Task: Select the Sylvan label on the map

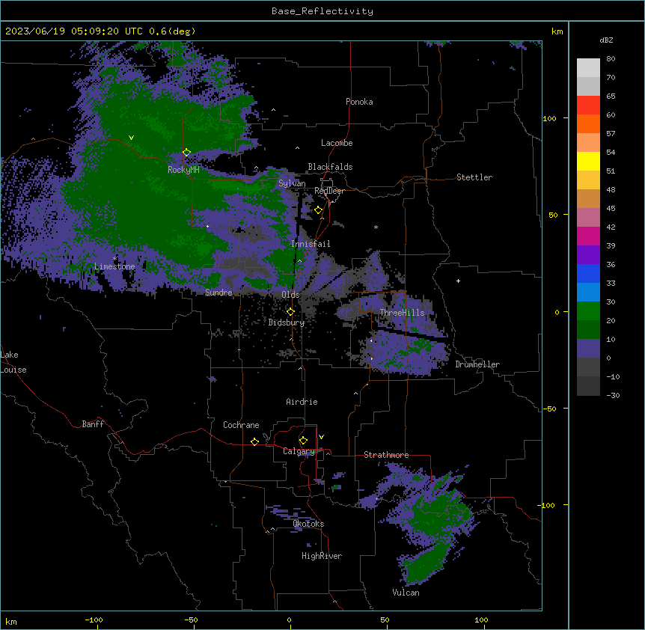Action: [292, 183]
